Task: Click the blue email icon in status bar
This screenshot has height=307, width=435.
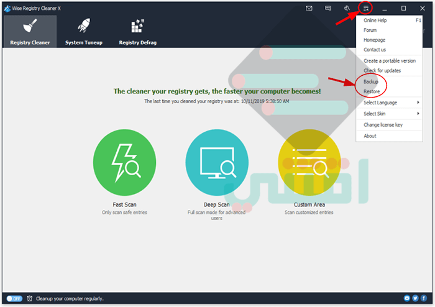Action: [x=407, y=298]
